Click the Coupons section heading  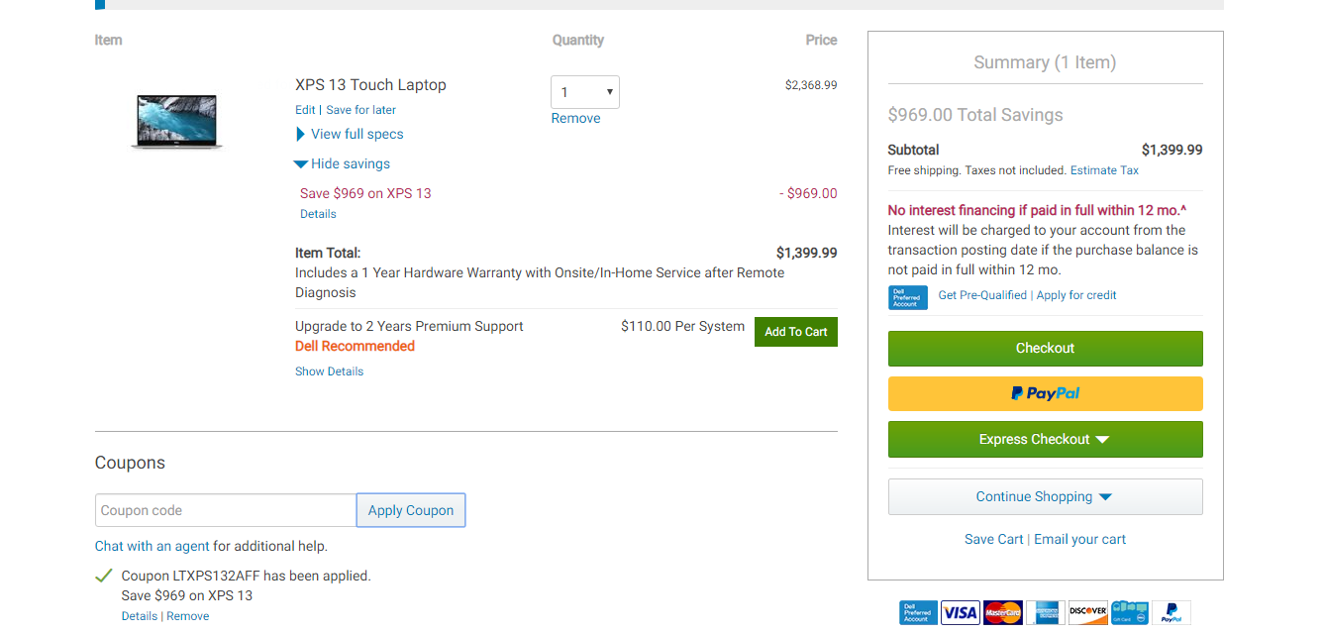(x=130, y=463)
